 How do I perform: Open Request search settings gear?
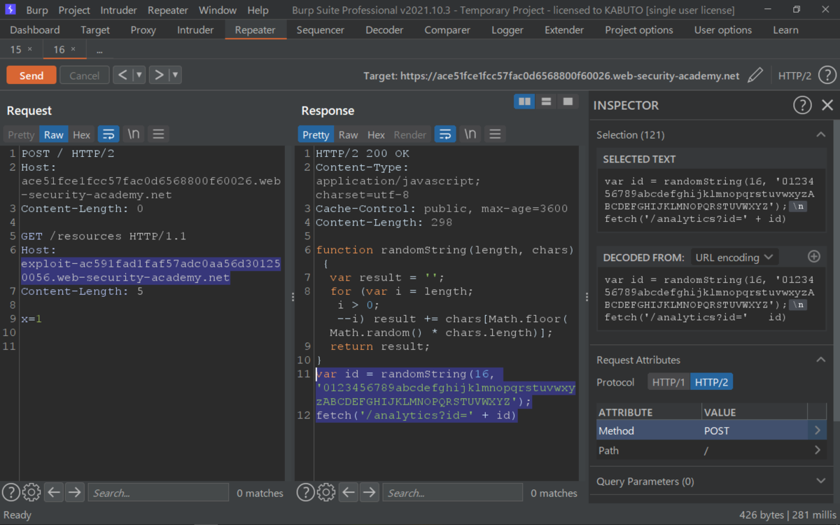pyautogui.click(x=31, y=493)
